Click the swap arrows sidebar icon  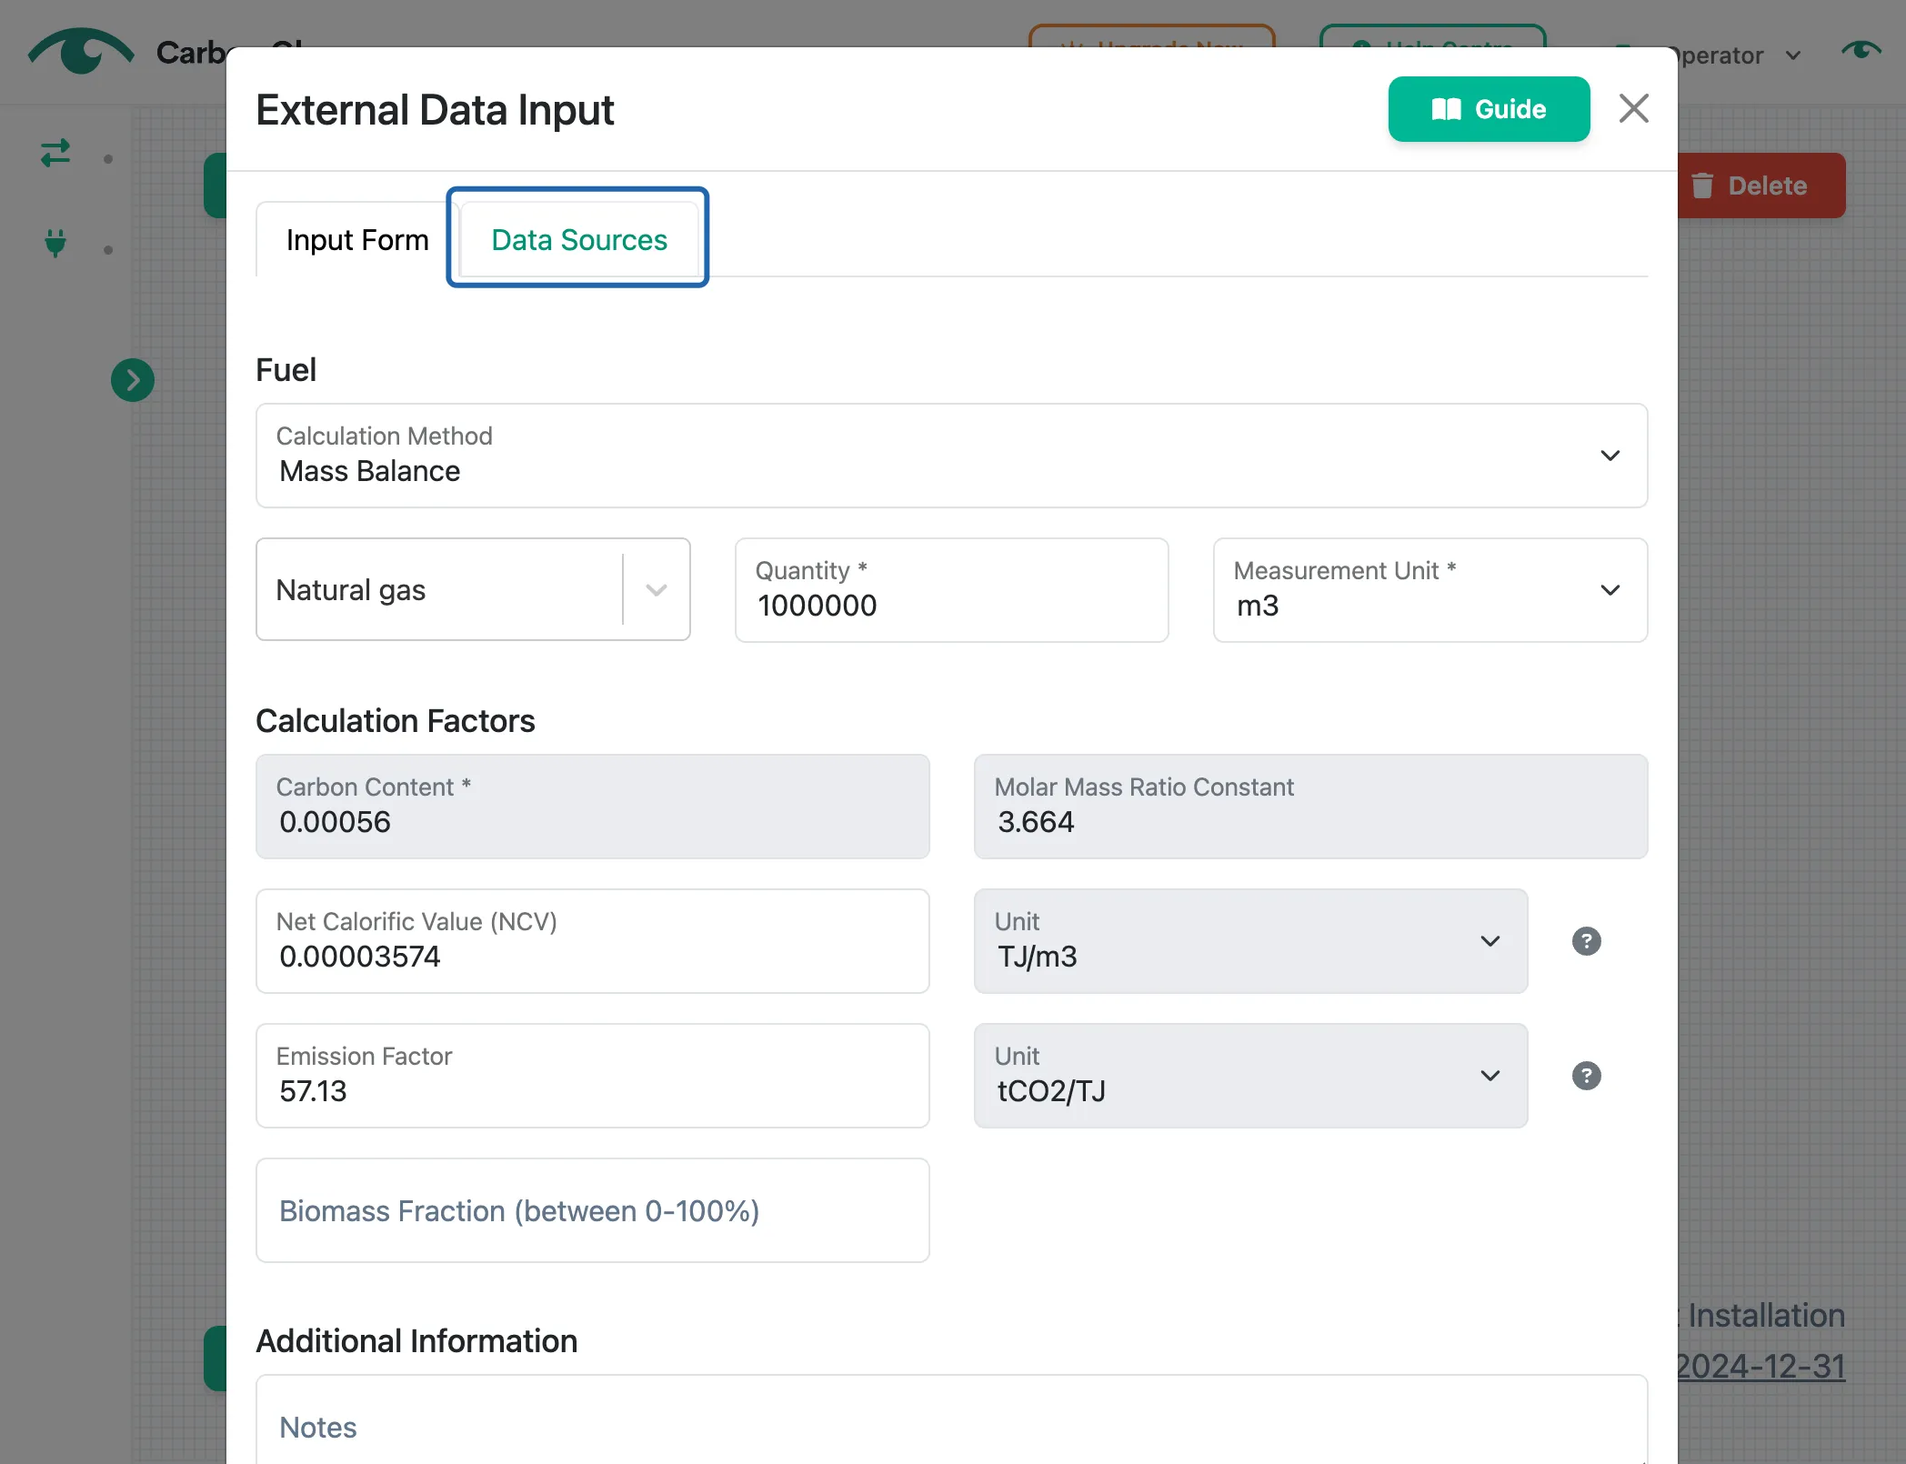(55, 153)
